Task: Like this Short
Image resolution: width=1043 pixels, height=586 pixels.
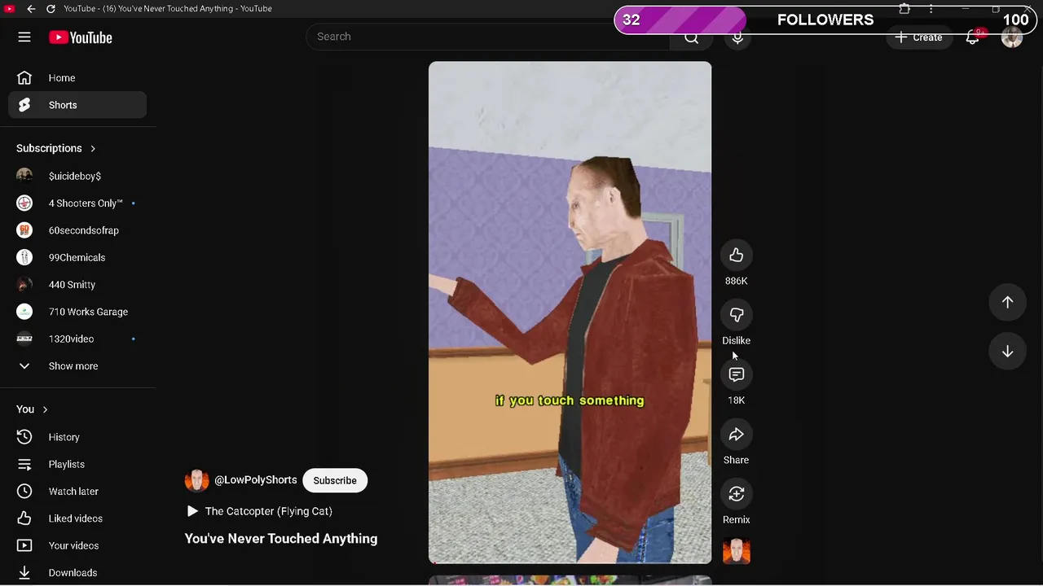Action: [x=736, y=256]
